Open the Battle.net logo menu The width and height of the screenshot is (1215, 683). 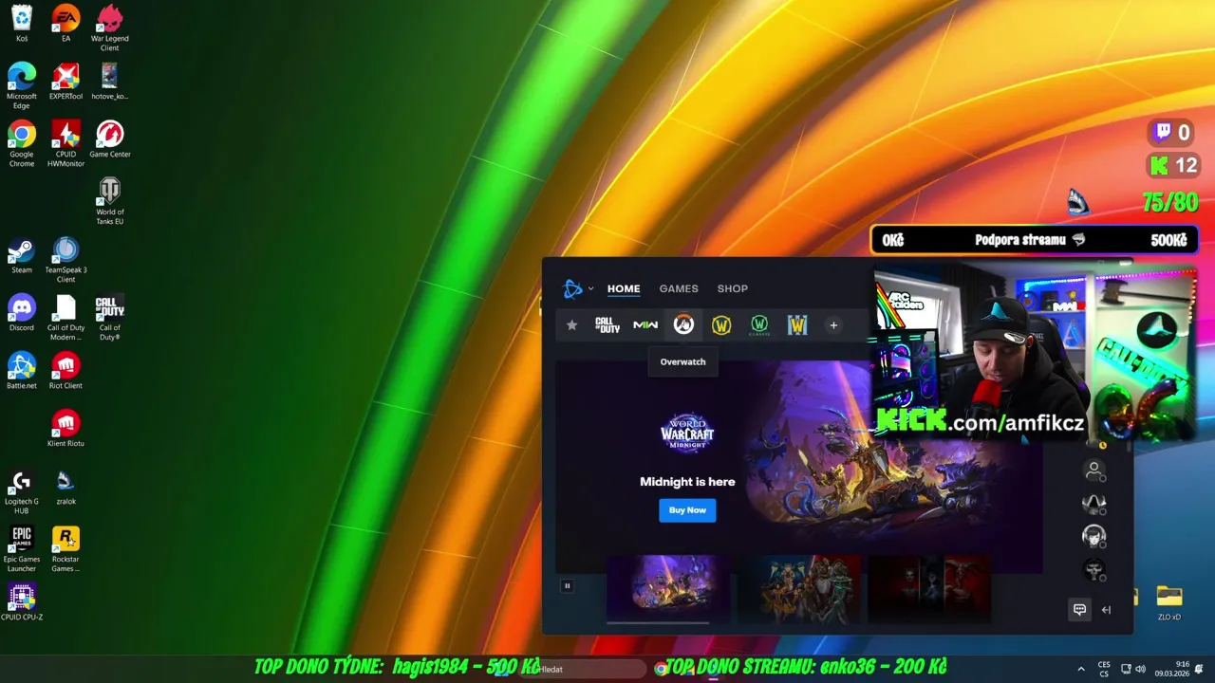tap(576, 288)
